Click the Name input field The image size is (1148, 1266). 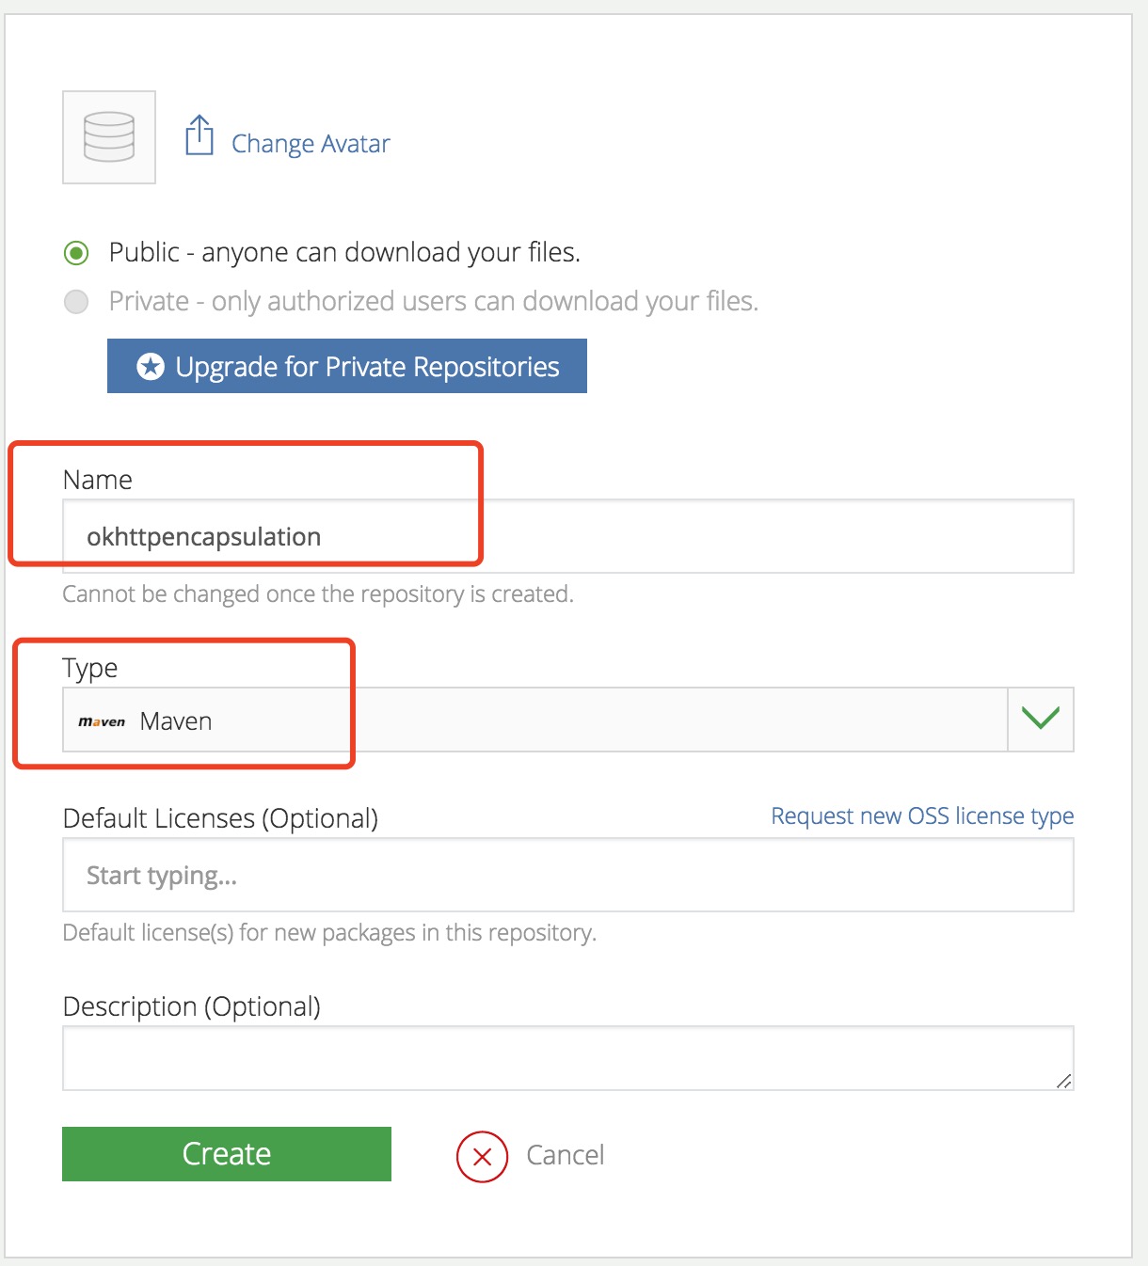[568, 536]
